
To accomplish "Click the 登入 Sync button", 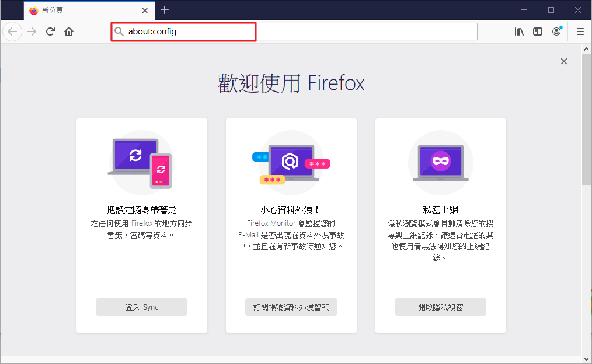I will click(142, 307).
